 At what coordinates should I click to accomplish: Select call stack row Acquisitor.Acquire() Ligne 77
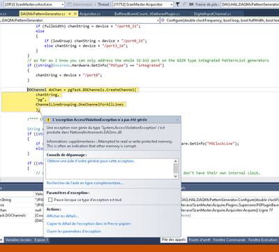pos(229,210)
